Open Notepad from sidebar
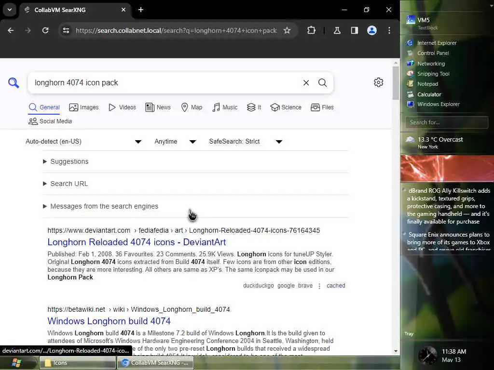Image resolution: width=494 pixels, height=370 pixels. tap(423, 84)
